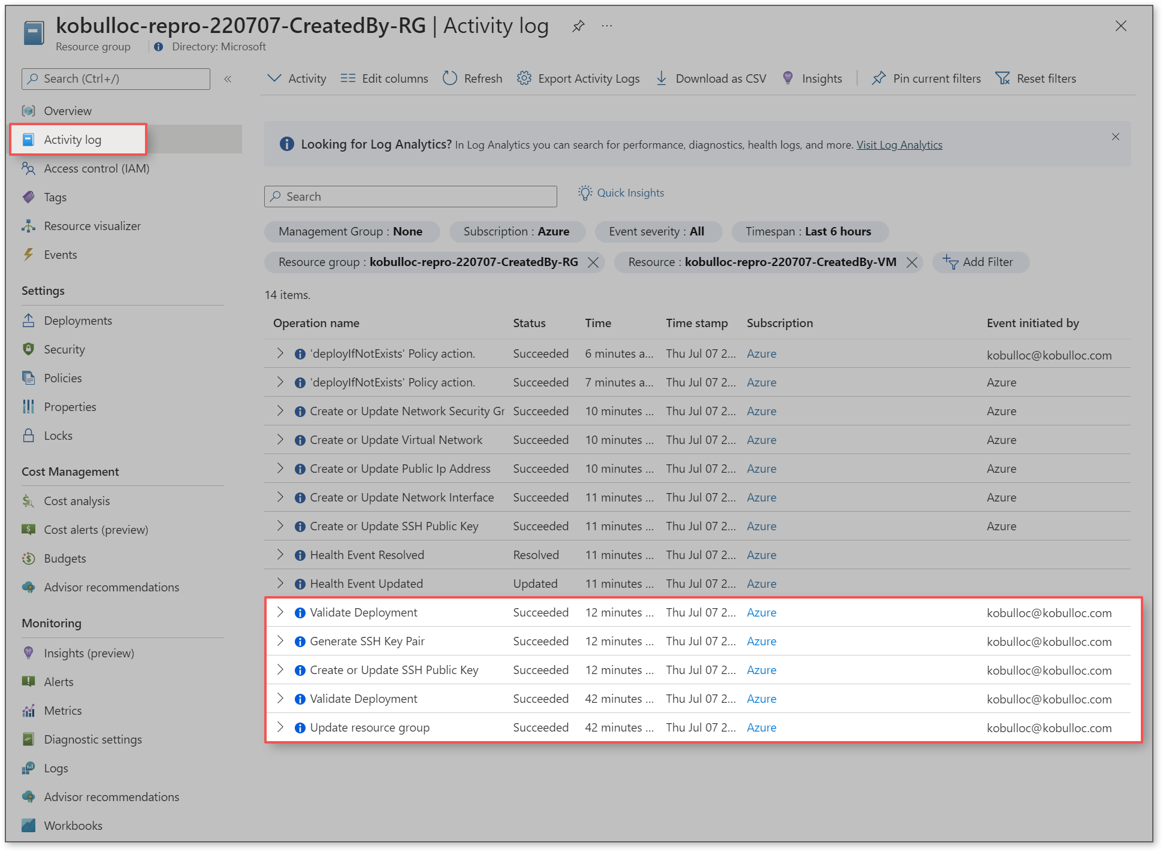Change the Timespan Last 6 hours filter
1163x852 pixels.
click(809, 232)
